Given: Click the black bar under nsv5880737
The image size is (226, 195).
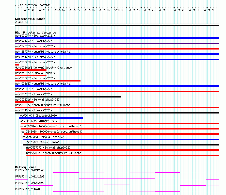Looking at the screenshot, I should [x=68, y=97].
